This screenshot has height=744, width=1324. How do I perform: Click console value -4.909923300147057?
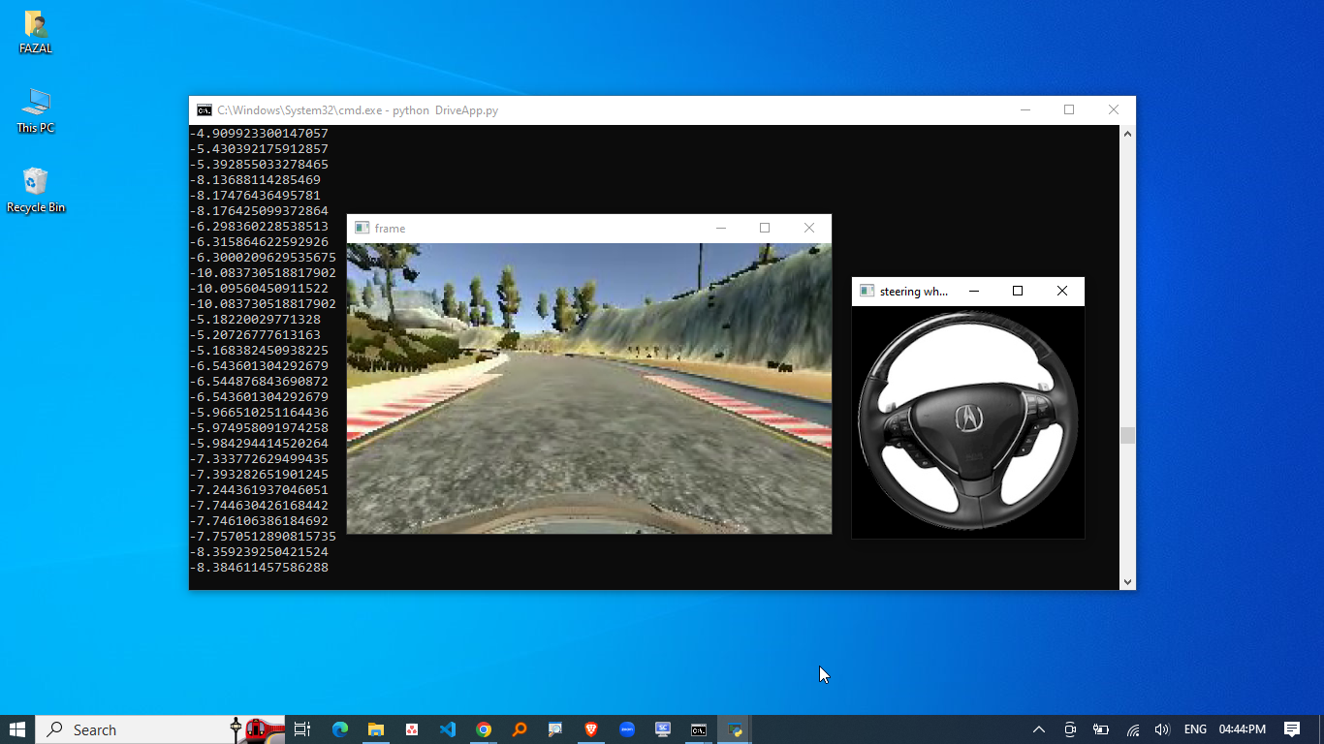259,134
